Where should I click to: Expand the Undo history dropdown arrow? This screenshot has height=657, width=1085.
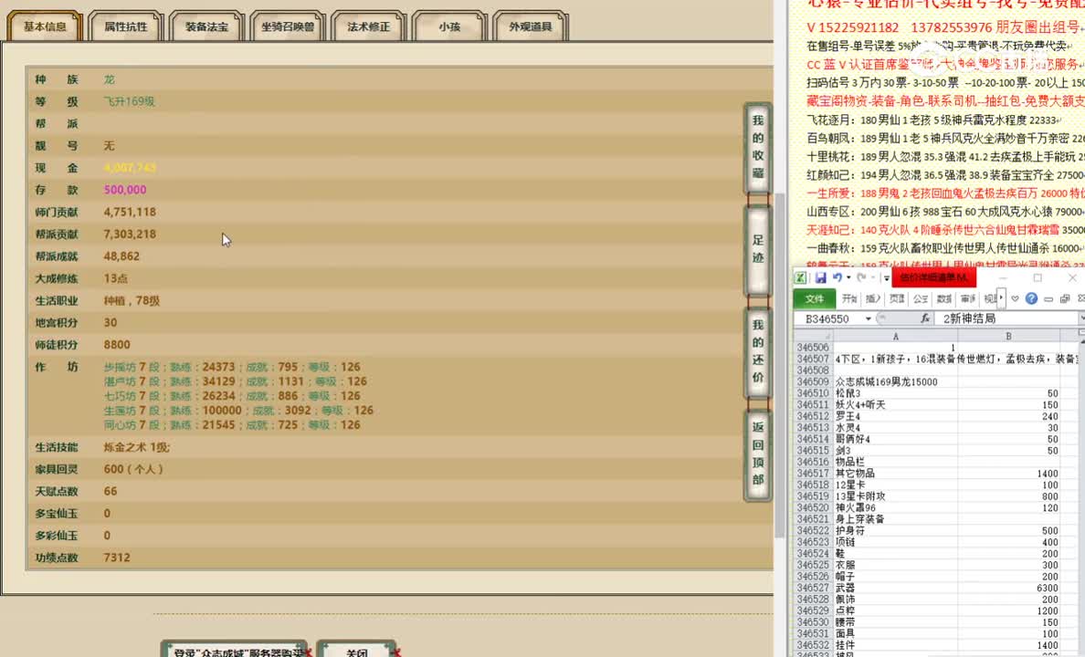click(x=847, y=277)
